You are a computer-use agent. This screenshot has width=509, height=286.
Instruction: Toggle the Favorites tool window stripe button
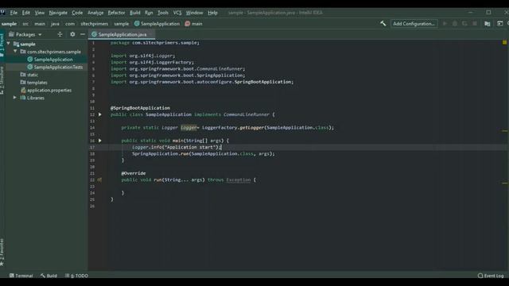[x=2, y=253]
